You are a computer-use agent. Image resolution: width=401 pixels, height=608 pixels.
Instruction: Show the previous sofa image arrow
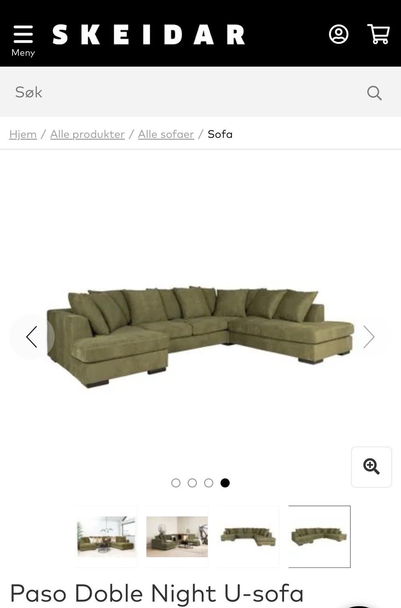pyautogui.click(x=32, y=337)
